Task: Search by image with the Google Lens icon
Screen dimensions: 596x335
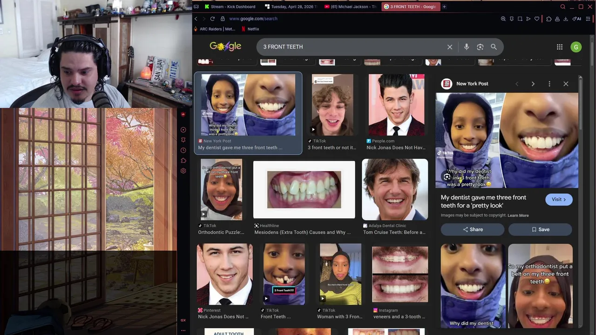Action: [x=480, y=47]
